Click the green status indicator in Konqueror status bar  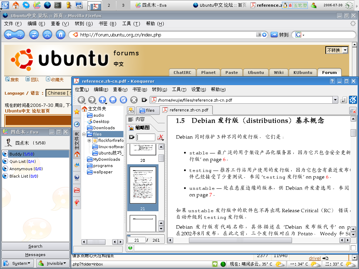(x=130, y=248)
